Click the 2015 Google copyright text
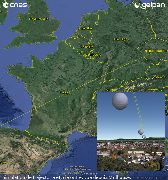The image size is (168, 180). click(77, 172)
